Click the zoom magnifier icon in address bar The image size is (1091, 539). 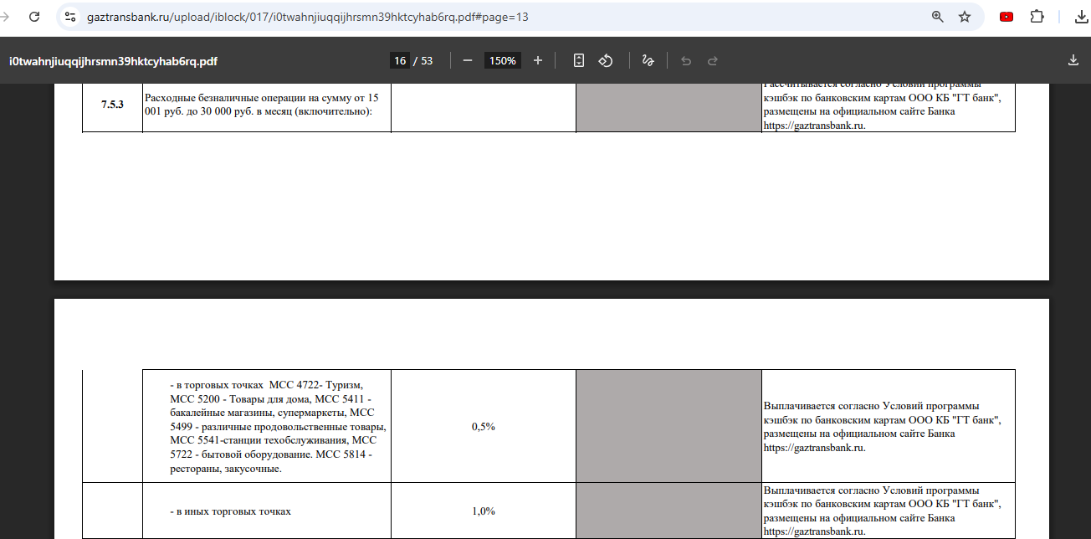tap(938, 17)
